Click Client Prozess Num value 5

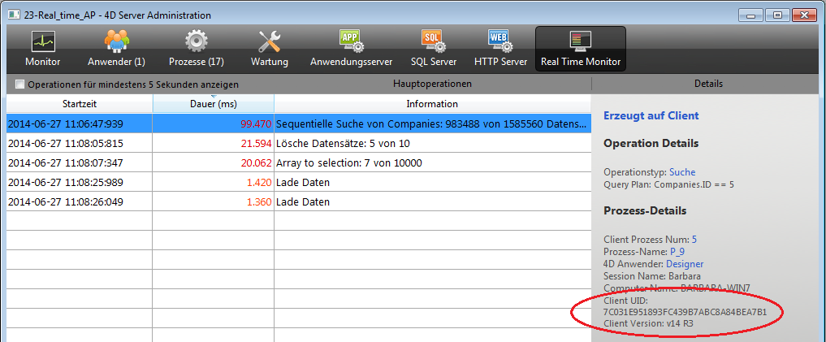coord(694,240)
